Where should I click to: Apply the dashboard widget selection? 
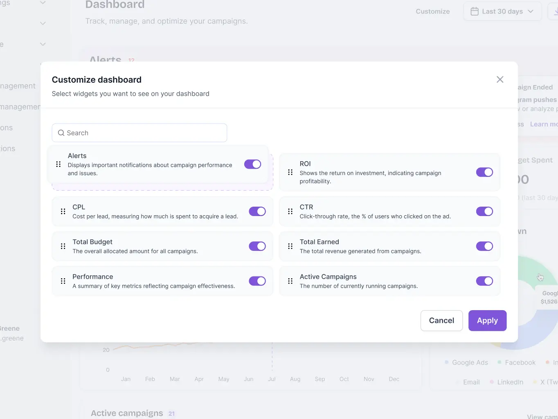pos(487,320)
